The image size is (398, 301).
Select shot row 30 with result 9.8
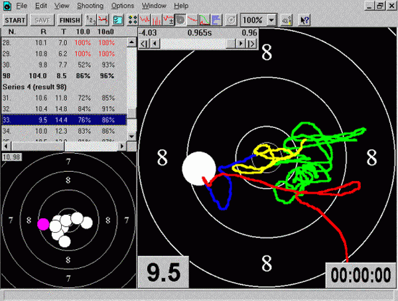pos(64,65)
